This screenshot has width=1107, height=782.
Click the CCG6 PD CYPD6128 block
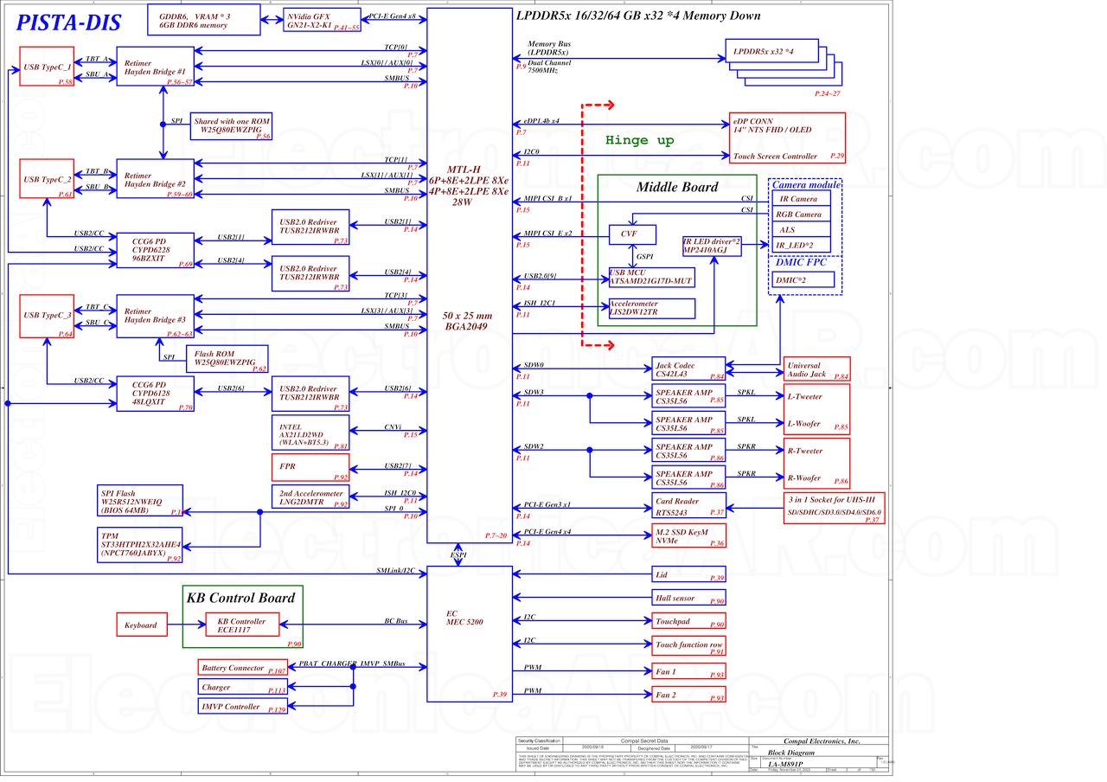point(156,394)
